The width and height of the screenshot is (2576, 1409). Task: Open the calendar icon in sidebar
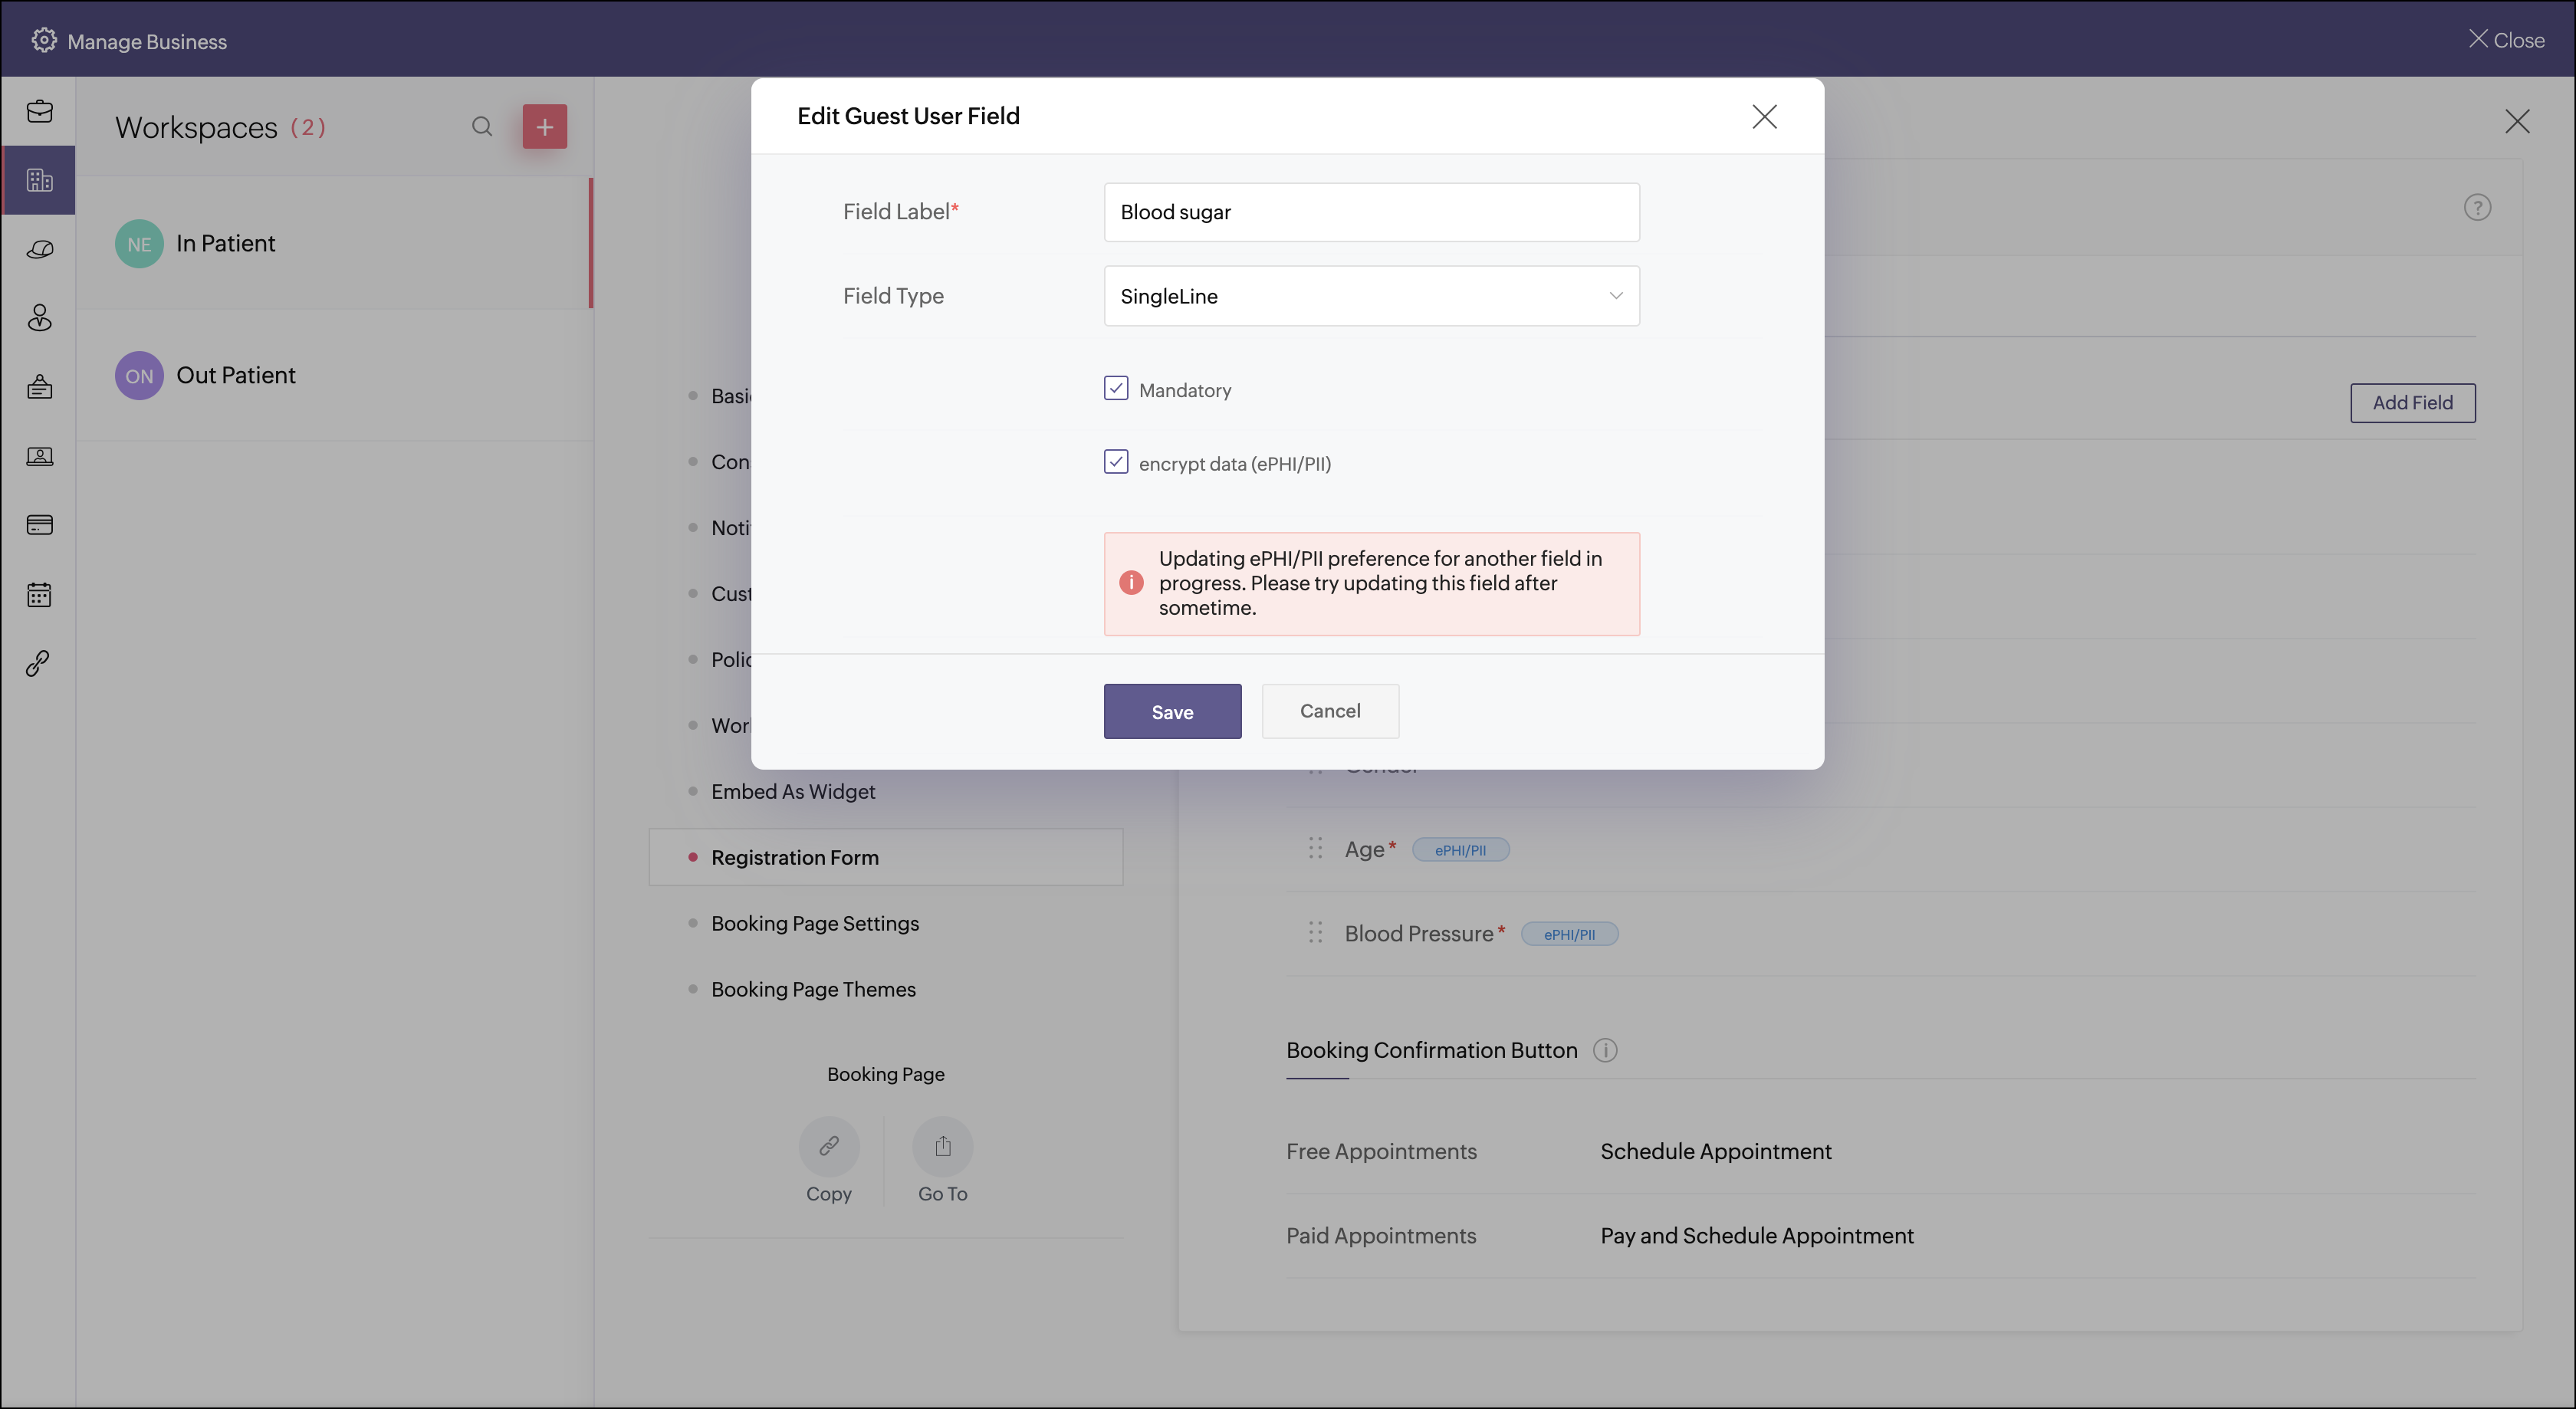click(x=39, y=595)
